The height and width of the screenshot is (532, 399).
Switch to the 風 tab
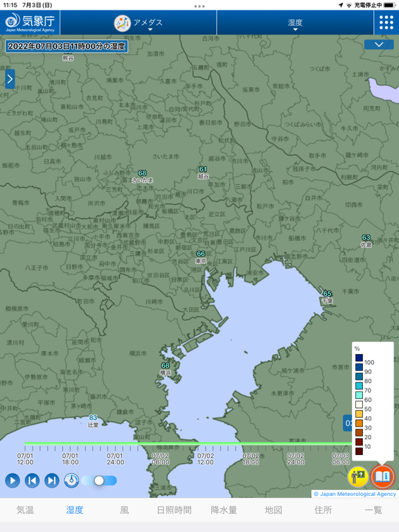[125, 510]
